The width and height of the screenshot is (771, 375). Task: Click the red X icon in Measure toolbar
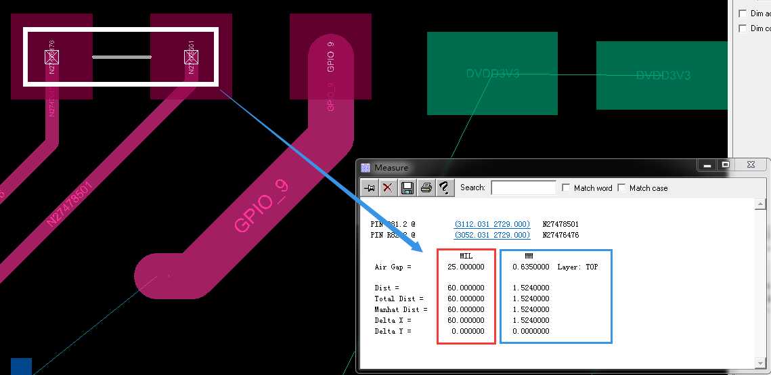pyautogui.click(x=388, y=187)
